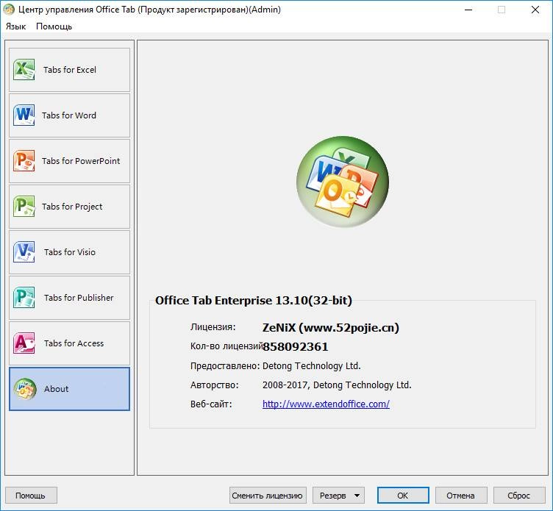Click the Access icon in sidebar
The height and width of the screenshot is (511, 553).
click(24, 343)
